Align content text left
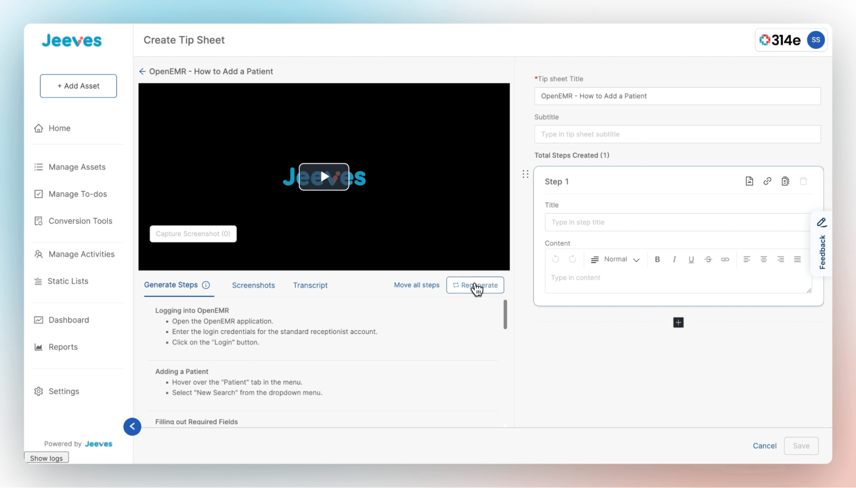The width and height of the screenshot is (856, 488). point(747,259)
